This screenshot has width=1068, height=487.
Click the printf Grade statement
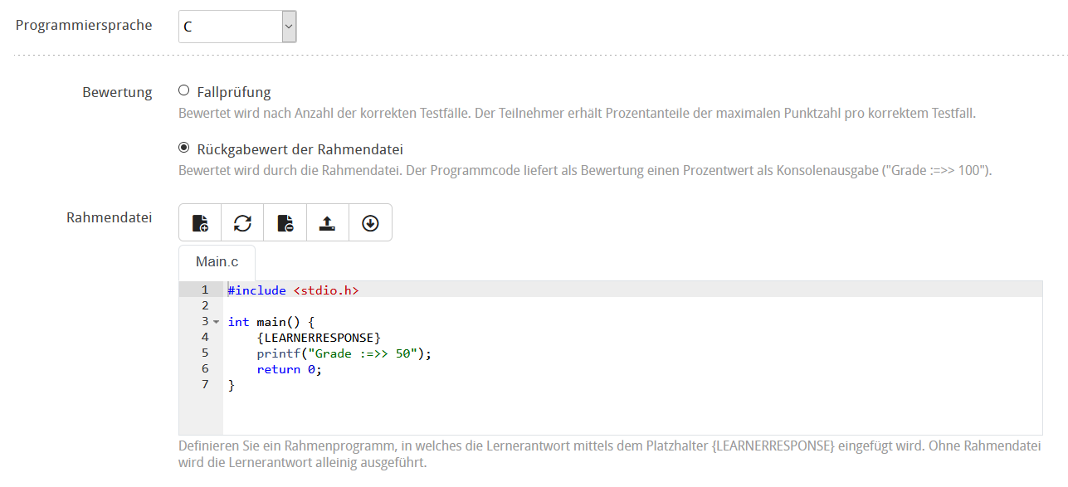[344, 353]
